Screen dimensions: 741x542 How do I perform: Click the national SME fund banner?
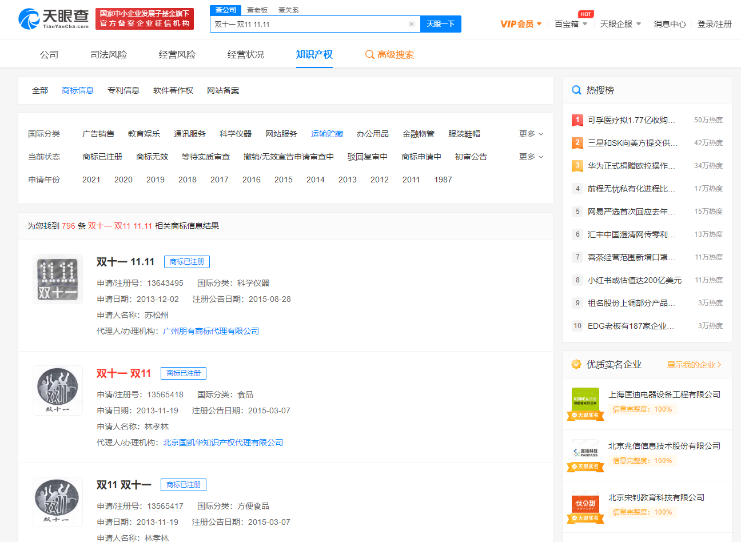pos(145,19)
